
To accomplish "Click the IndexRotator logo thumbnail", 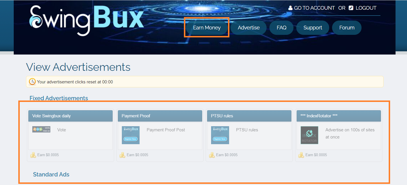I will tap(309, 135).
